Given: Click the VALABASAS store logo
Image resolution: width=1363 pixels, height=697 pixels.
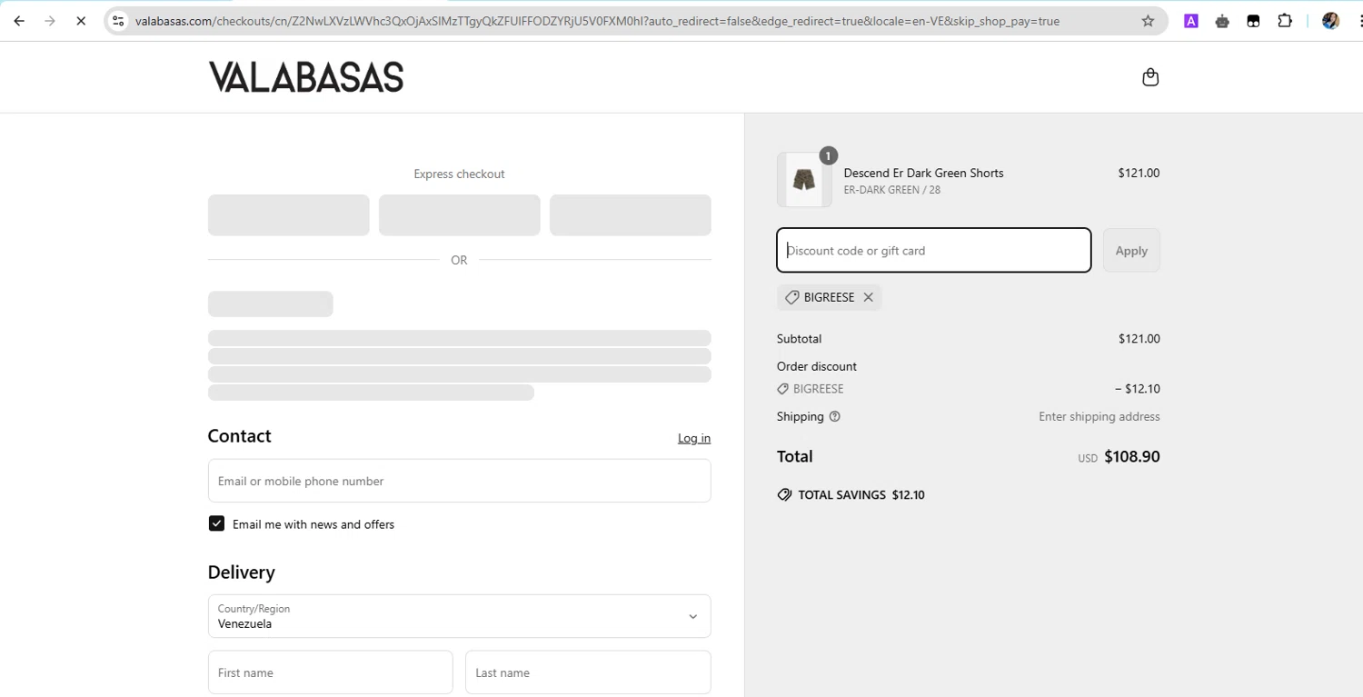Looking at the screenshot, I should tap(306, 77).
